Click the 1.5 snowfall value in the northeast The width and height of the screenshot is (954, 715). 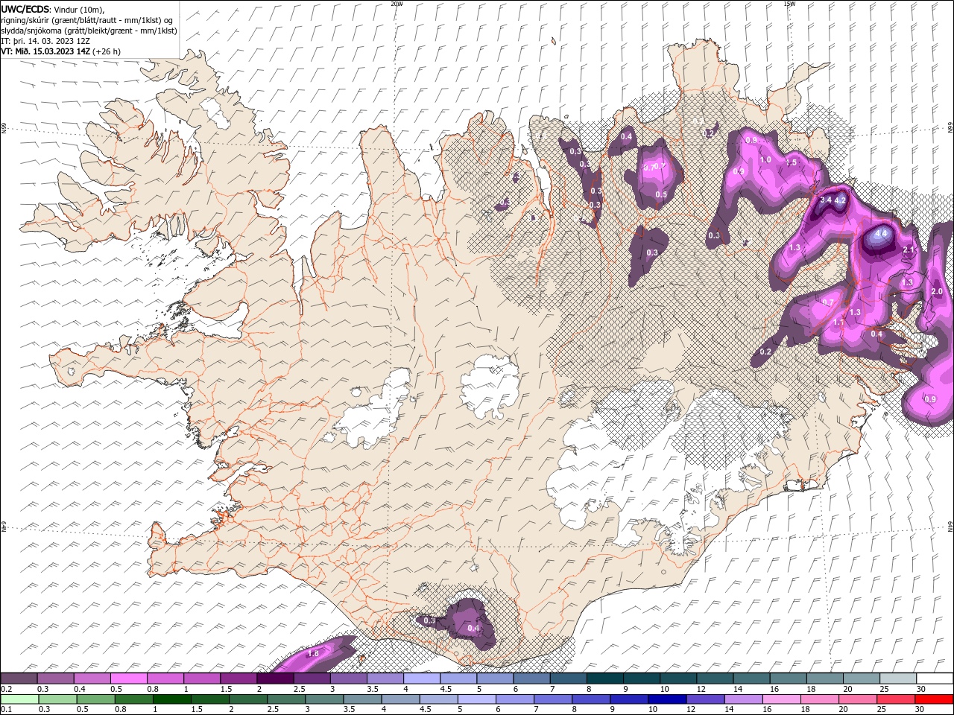click(x=792, y=162)
